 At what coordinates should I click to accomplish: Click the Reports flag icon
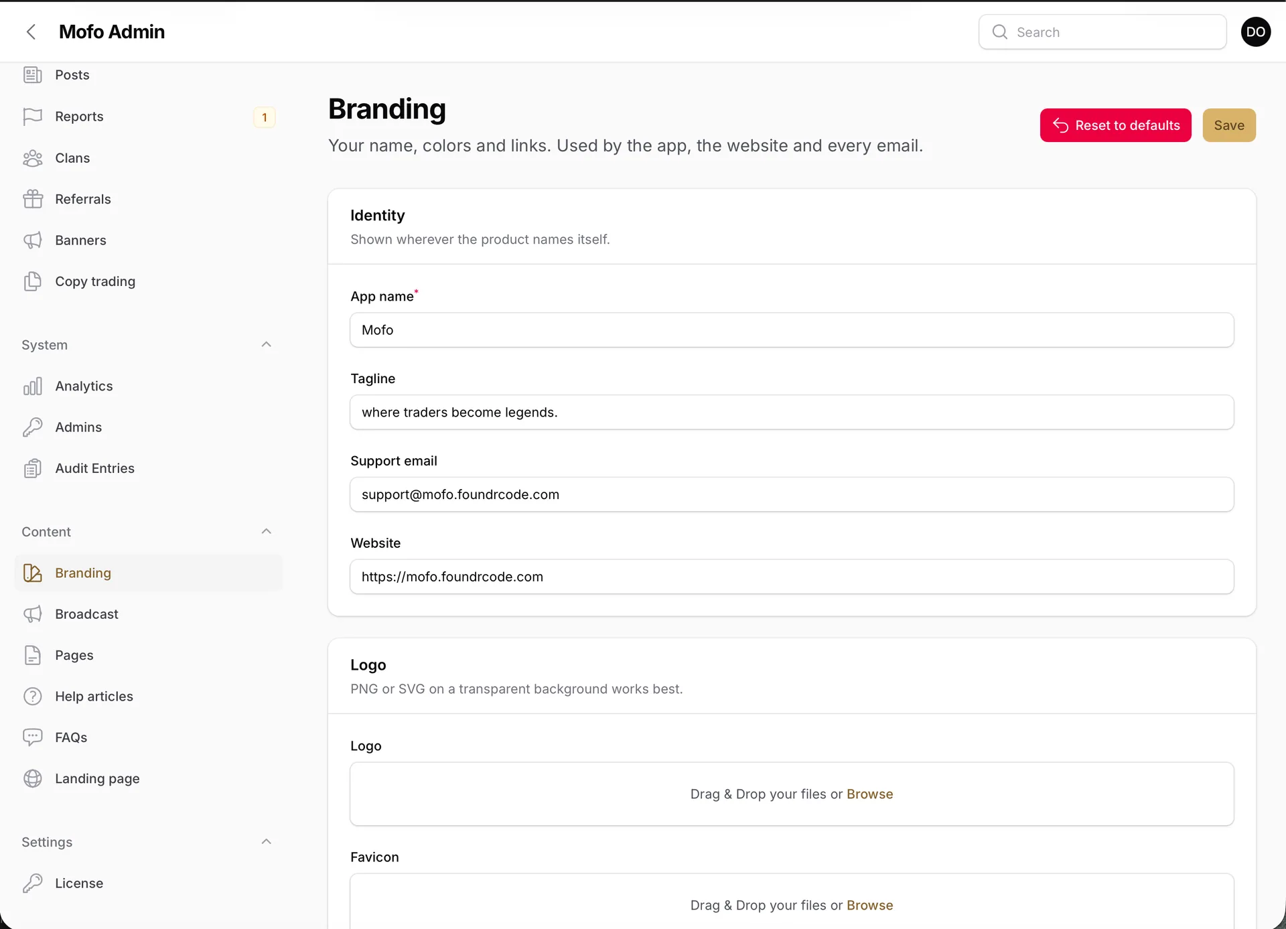coord(32,117)
